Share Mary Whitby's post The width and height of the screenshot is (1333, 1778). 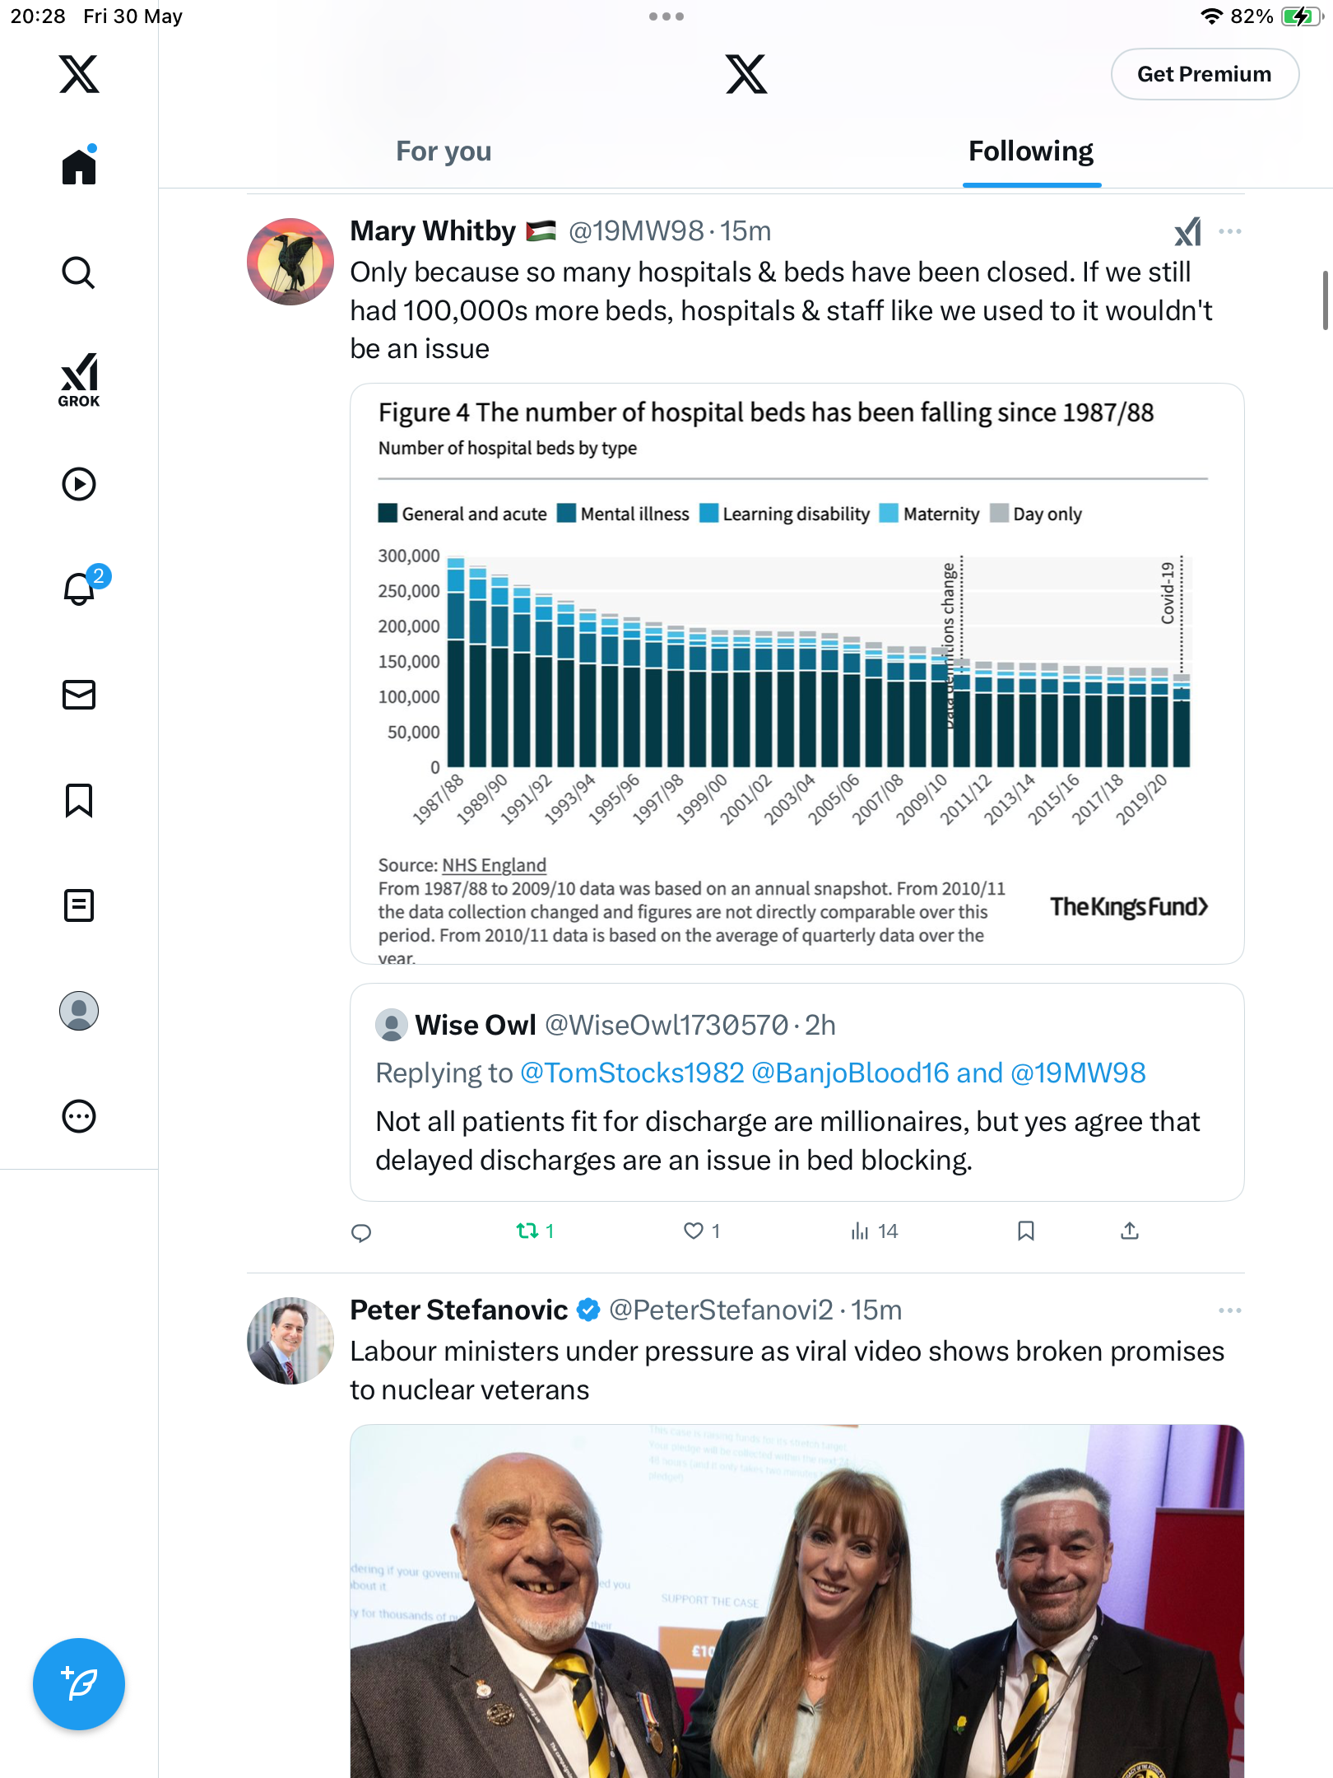[x=1130, y=1231]
